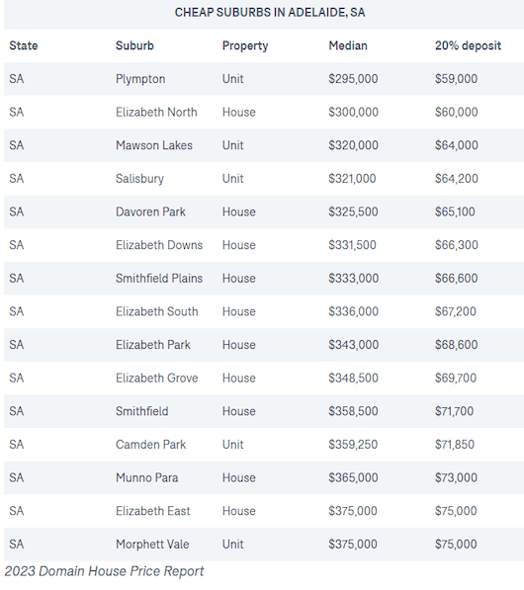Select the Suburb column header

[134, 45]
